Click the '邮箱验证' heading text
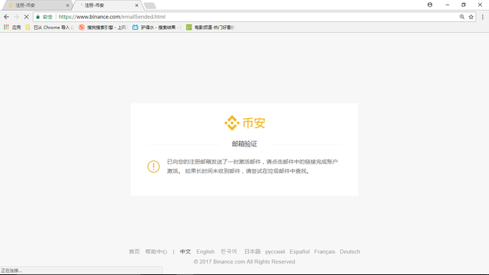 (244, 144)
